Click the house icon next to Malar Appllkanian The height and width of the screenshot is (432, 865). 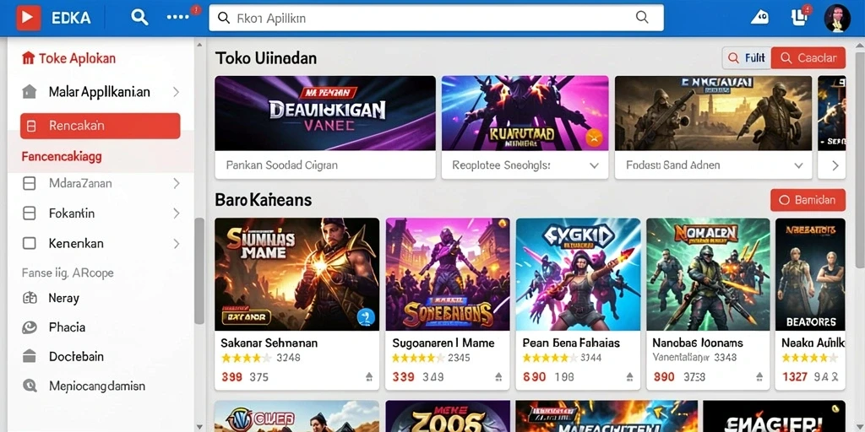point(30,91)
